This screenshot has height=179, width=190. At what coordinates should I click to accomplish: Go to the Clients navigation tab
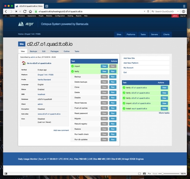click(x=166, y=34)
